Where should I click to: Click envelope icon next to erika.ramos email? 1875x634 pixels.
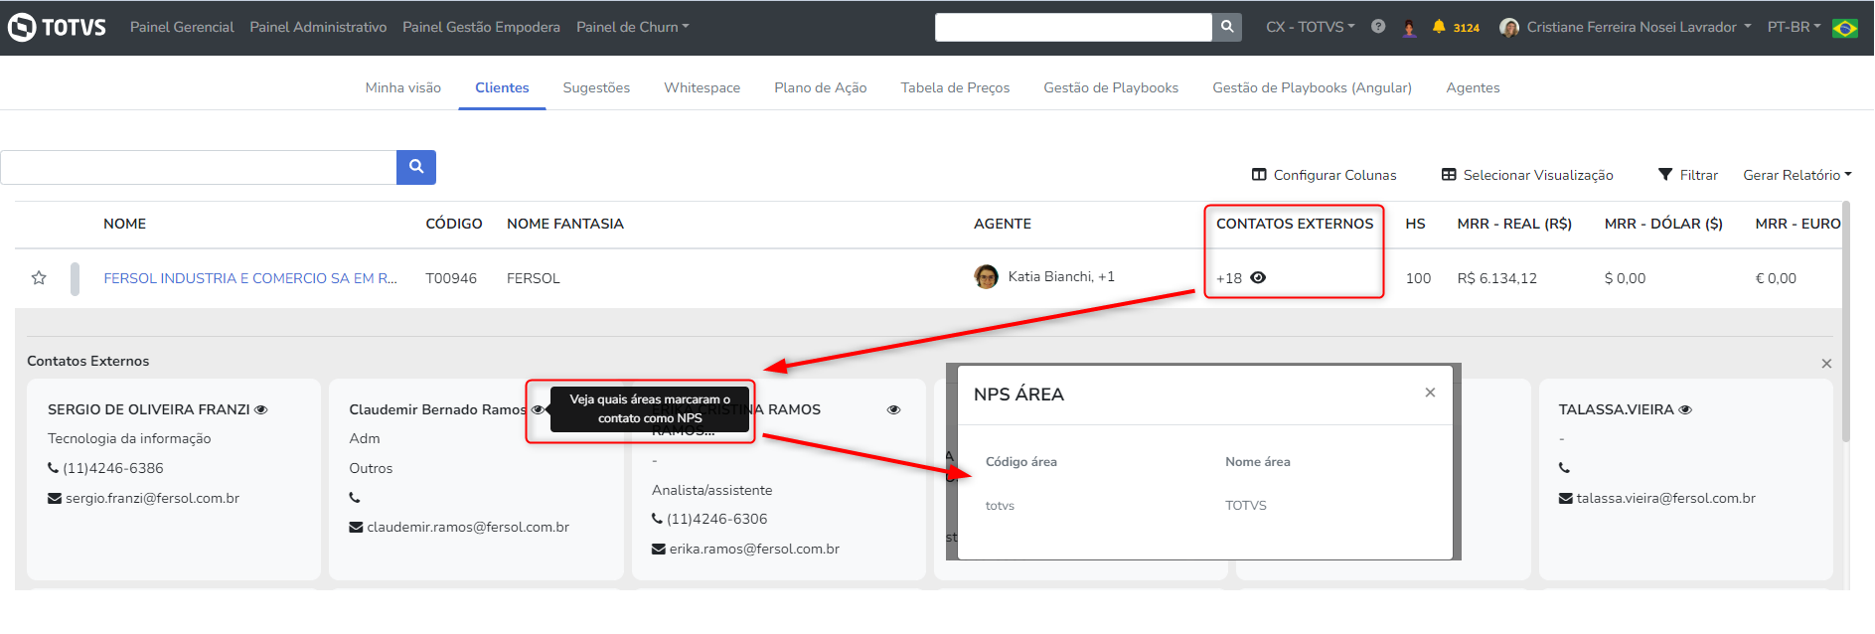point(658,549)
